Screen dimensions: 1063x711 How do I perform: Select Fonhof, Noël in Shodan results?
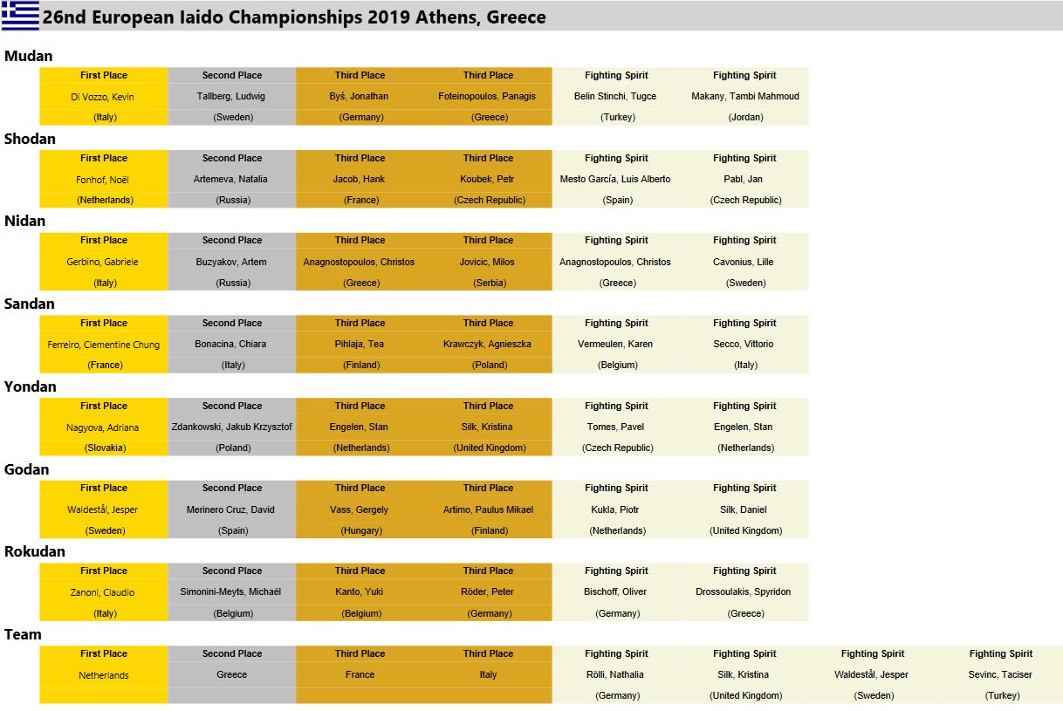[103, 180]
